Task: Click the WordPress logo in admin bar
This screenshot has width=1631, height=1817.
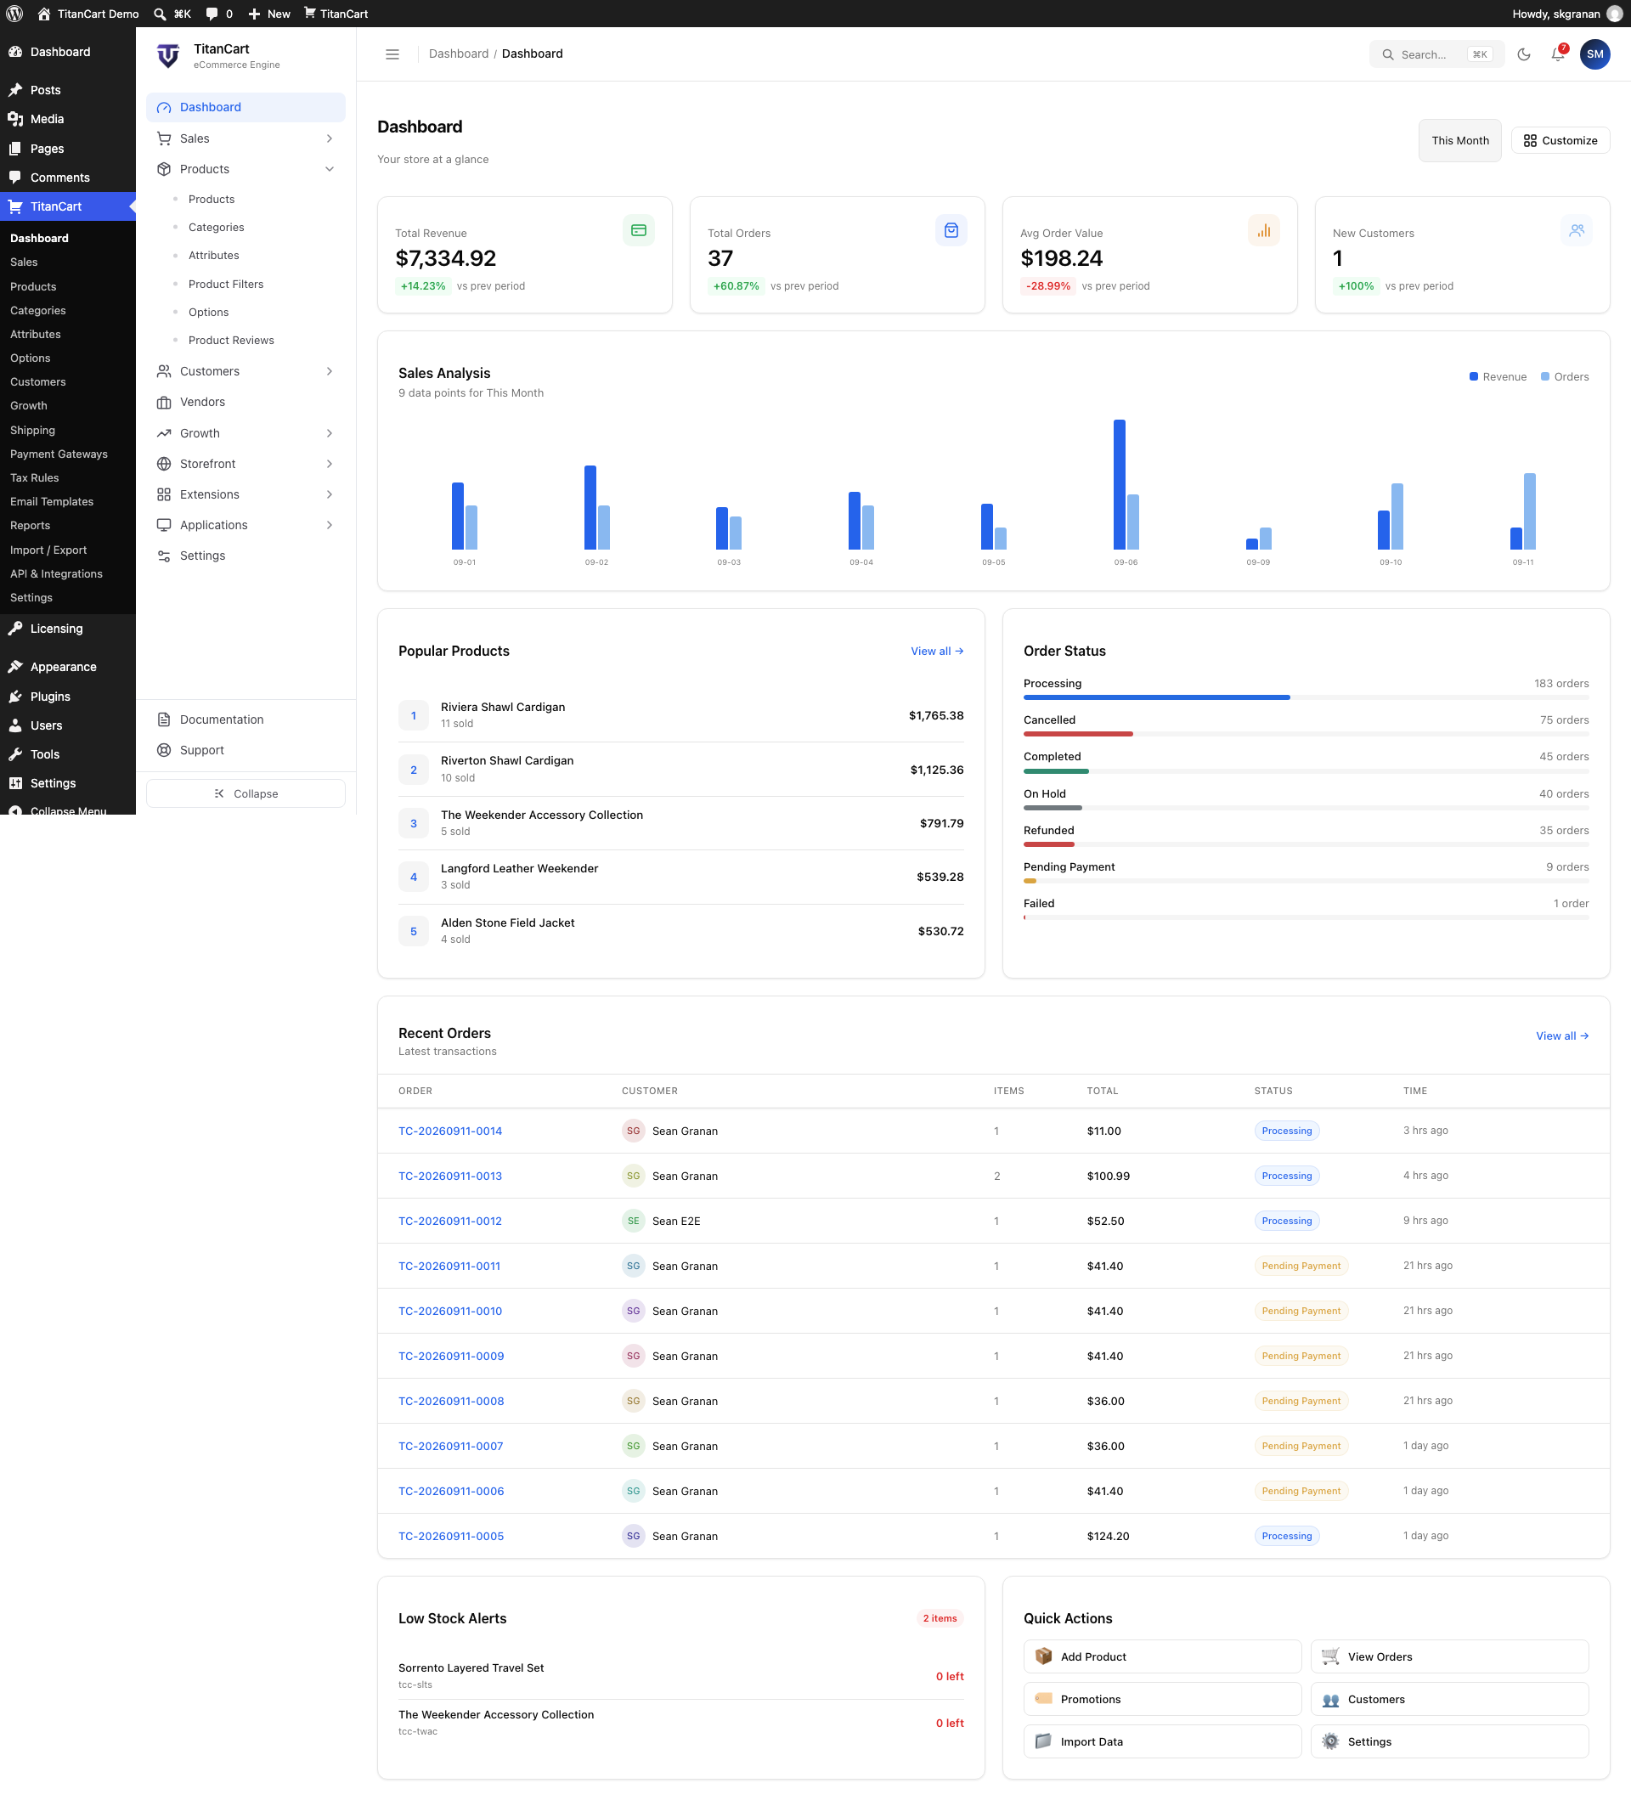Action: (14, 14)
